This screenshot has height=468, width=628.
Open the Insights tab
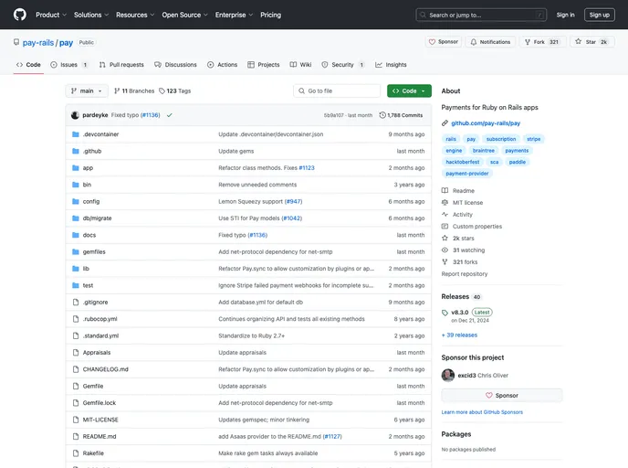391,65
